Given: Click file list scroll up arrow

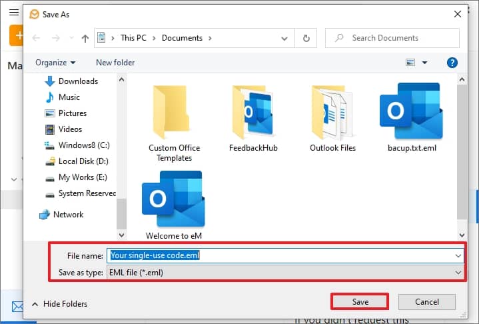Looking at the screenshot, I should (462, 80).
